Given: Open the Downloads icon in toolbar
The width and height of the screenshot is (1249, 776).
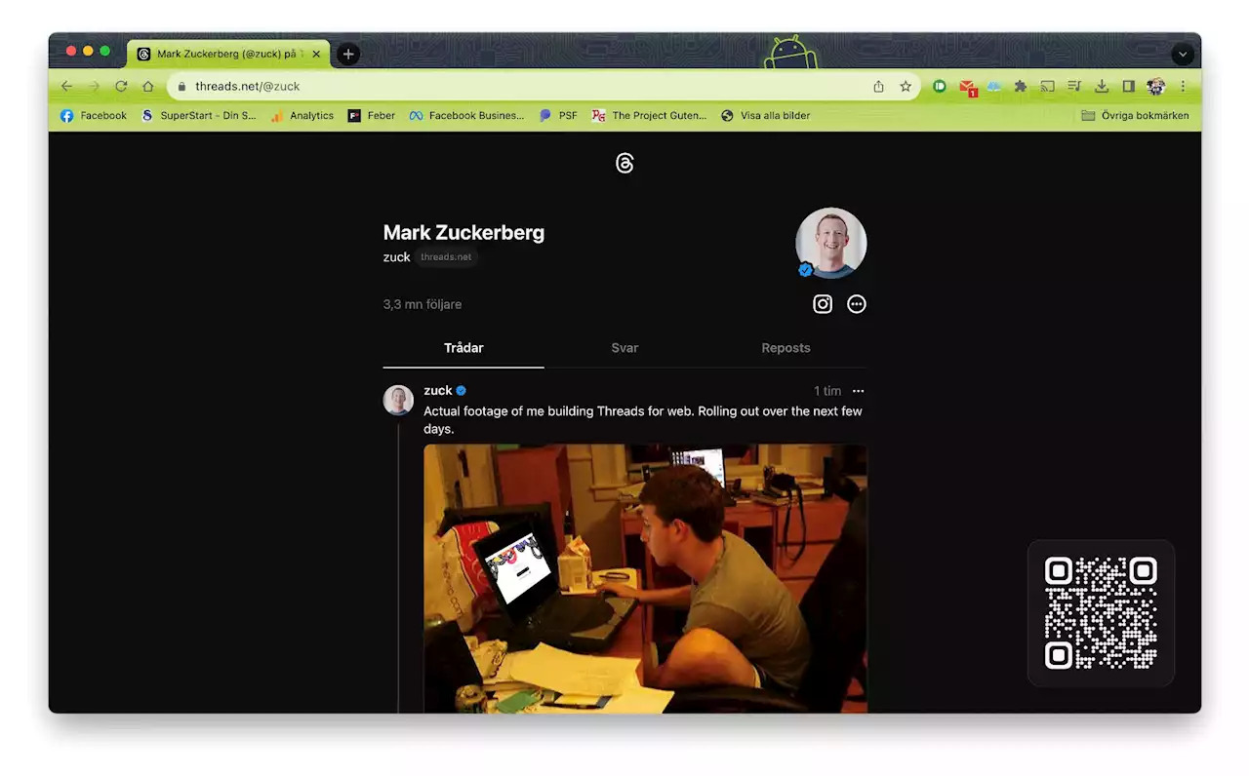Looking at the screenshot, I should pos(1102,86).
